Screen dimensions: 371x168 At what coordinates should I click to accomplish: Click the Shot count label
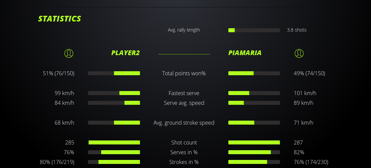pos(184,142)
